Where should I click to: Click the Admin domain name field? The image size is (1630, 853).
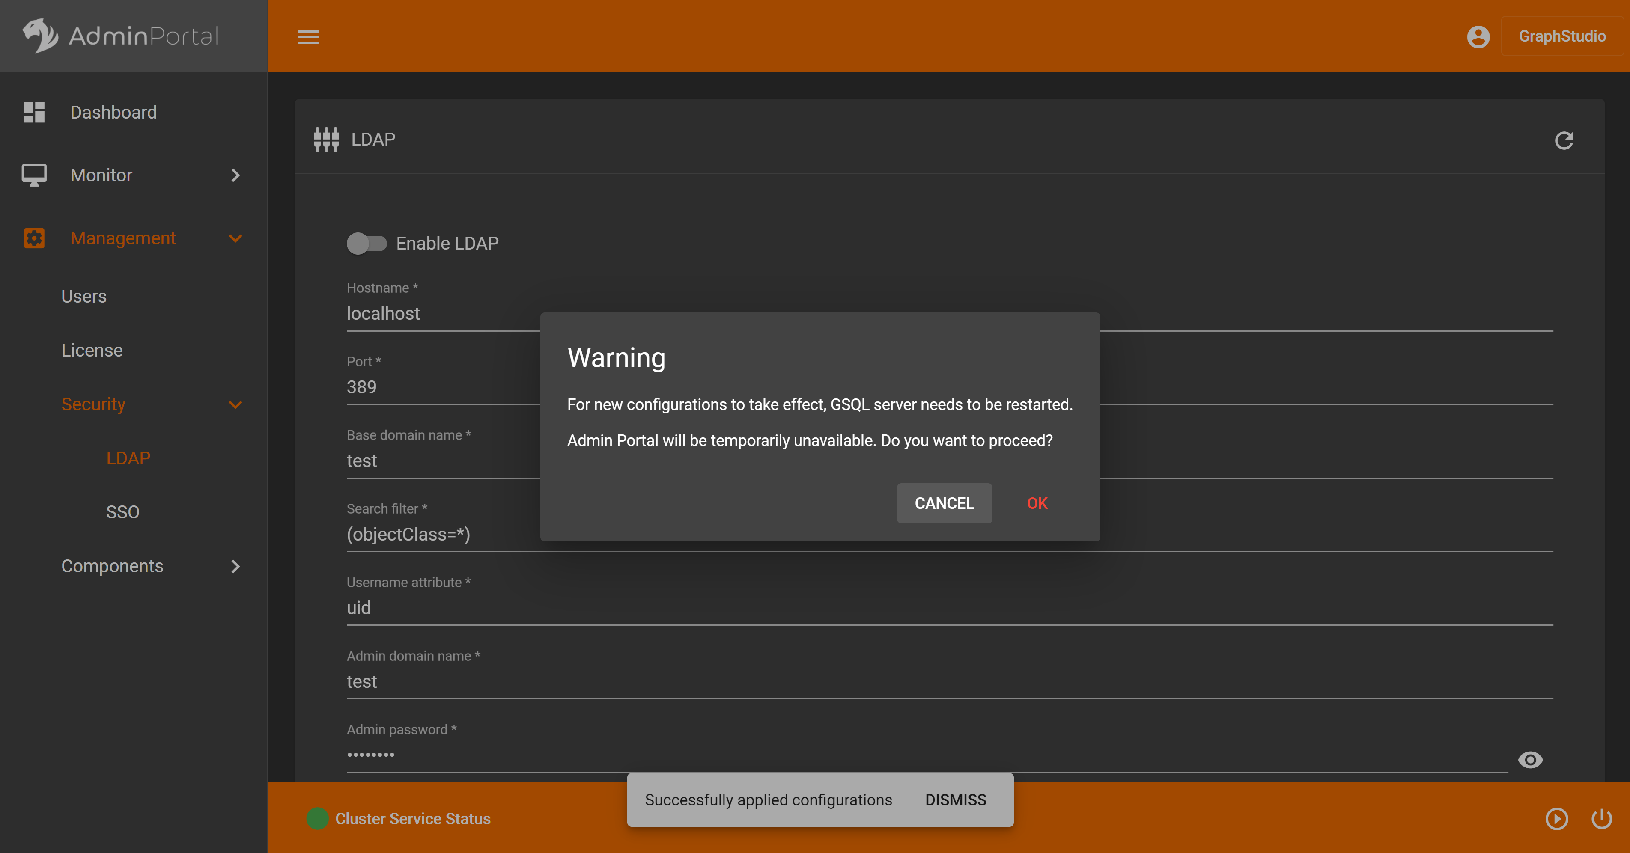(949, 682)
